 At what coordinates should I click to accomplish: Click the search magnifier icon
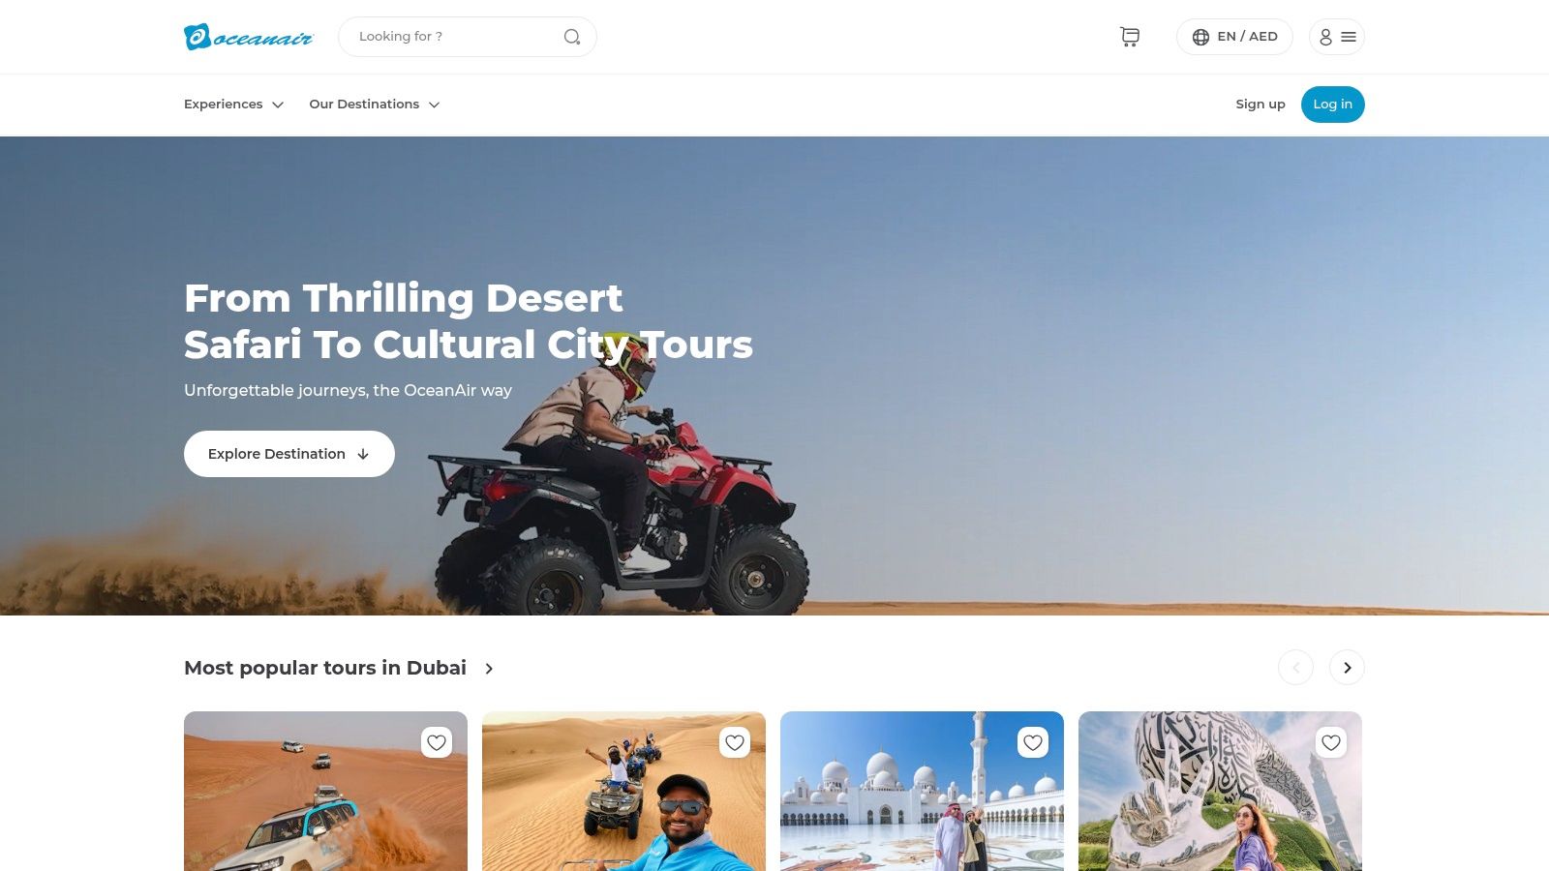tap(572, 37)
